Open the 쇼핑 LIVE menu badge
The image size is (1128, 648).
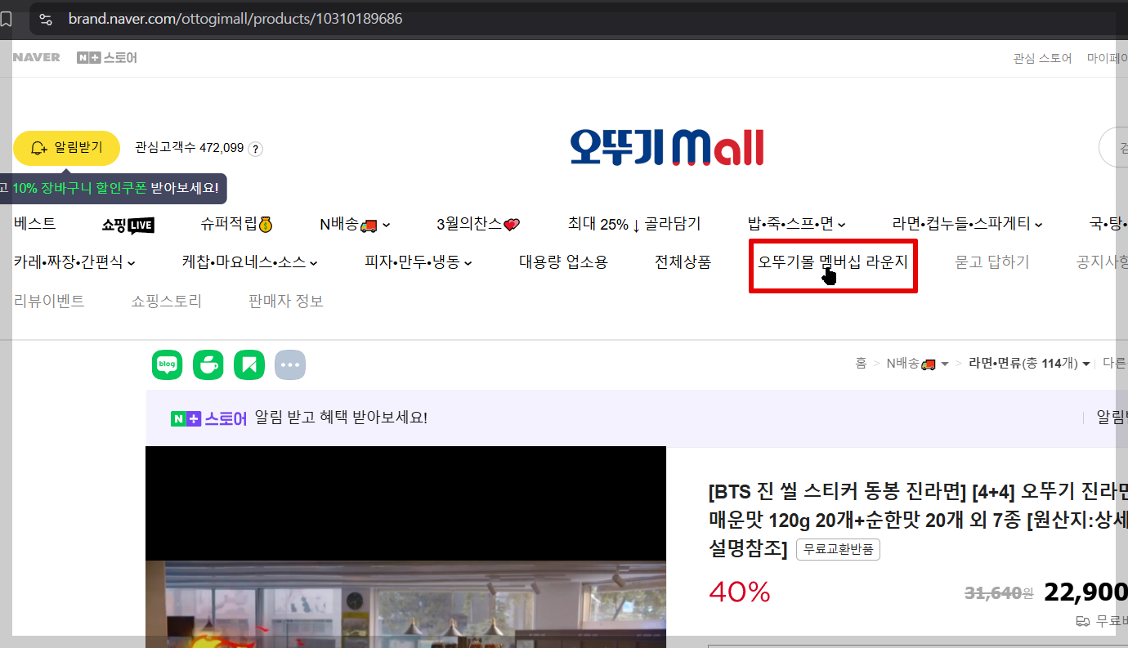[128, 225]
